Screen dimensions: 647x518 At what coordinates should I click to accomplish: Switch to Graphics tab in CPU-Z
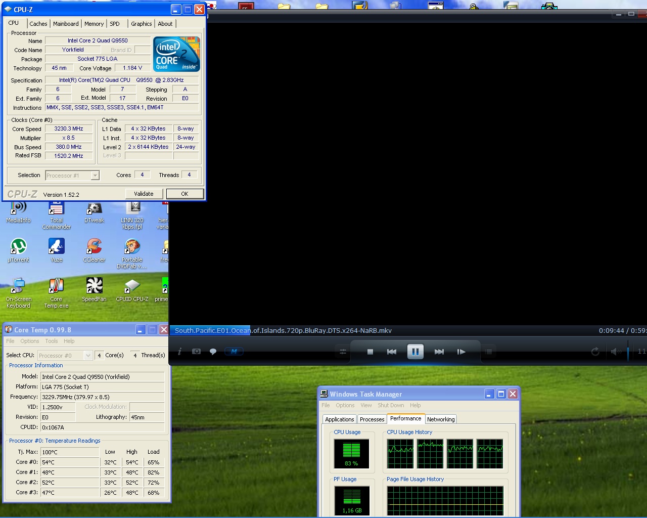coord(141,24)
